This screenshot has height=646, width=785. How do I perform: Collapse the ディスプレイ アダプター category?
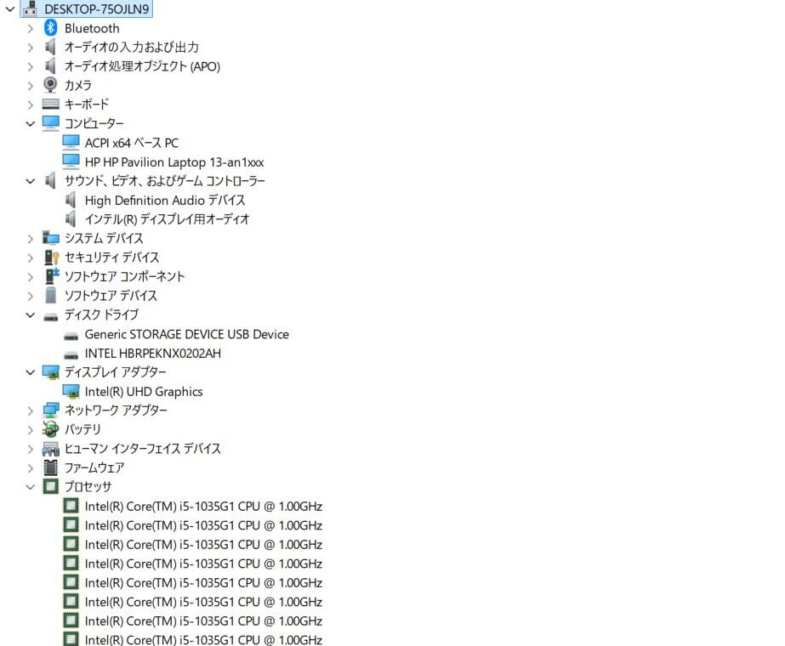click(x=31, y=372)
